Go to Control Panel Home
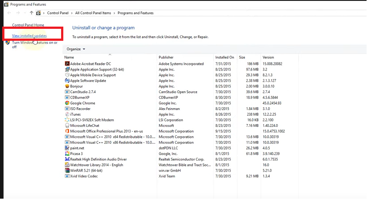 click(28, 25)
